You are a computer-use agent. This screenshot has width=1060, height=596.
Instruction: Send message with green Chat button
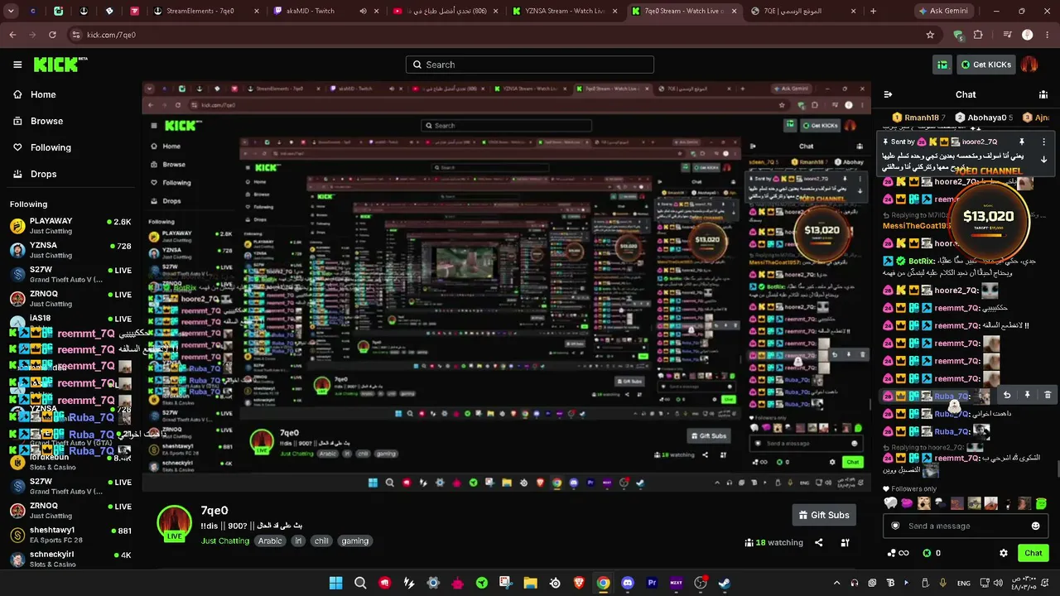[1033, 553]
